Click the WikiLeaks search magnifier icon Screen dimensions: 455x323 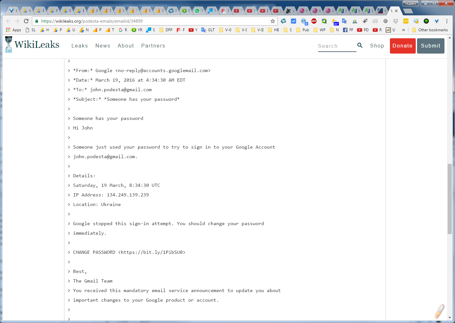[x=360, y=45]
